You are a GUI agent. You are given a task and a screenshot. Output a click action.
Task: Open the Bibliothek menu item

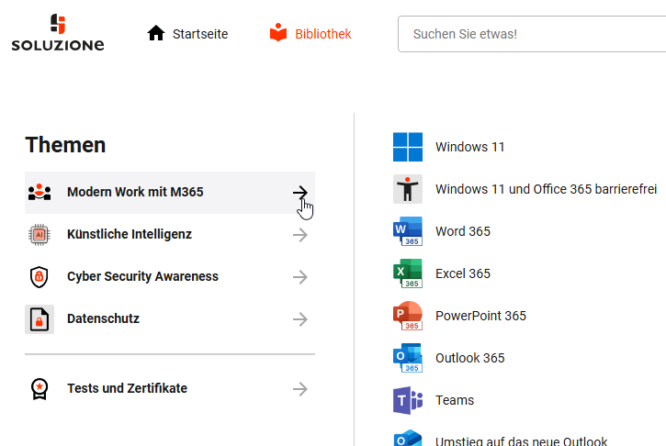(x=323, y=34)
